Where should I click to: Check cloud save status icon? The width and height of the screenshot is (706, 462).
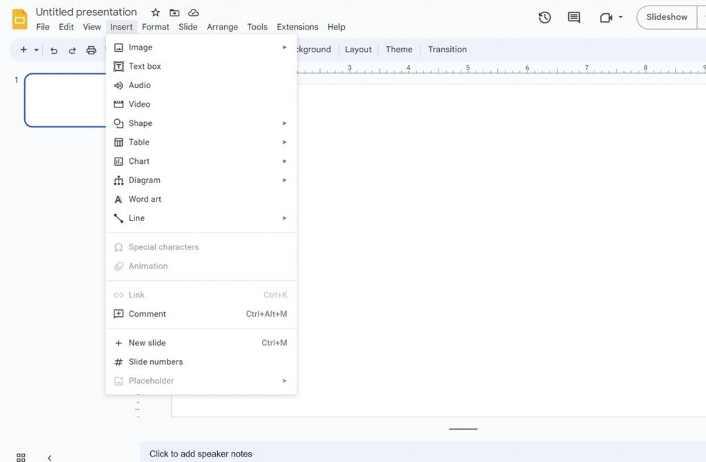[x=194, y=12]
